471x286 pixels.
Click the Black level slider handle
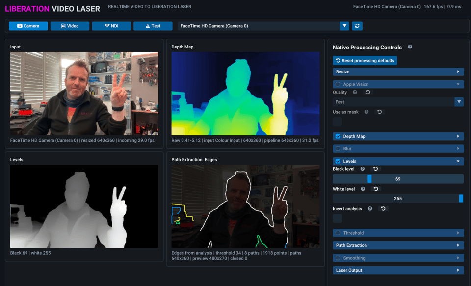(x=369, y=179)
